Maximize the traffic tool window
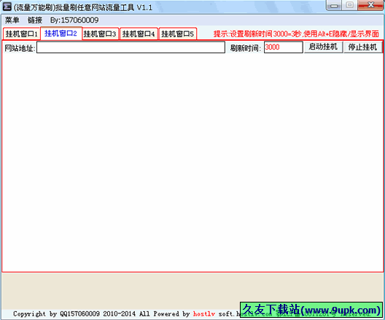385x320 pixels. (350, 5)
